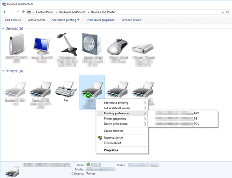Select the fifth printer icon

tap(117, 89)
